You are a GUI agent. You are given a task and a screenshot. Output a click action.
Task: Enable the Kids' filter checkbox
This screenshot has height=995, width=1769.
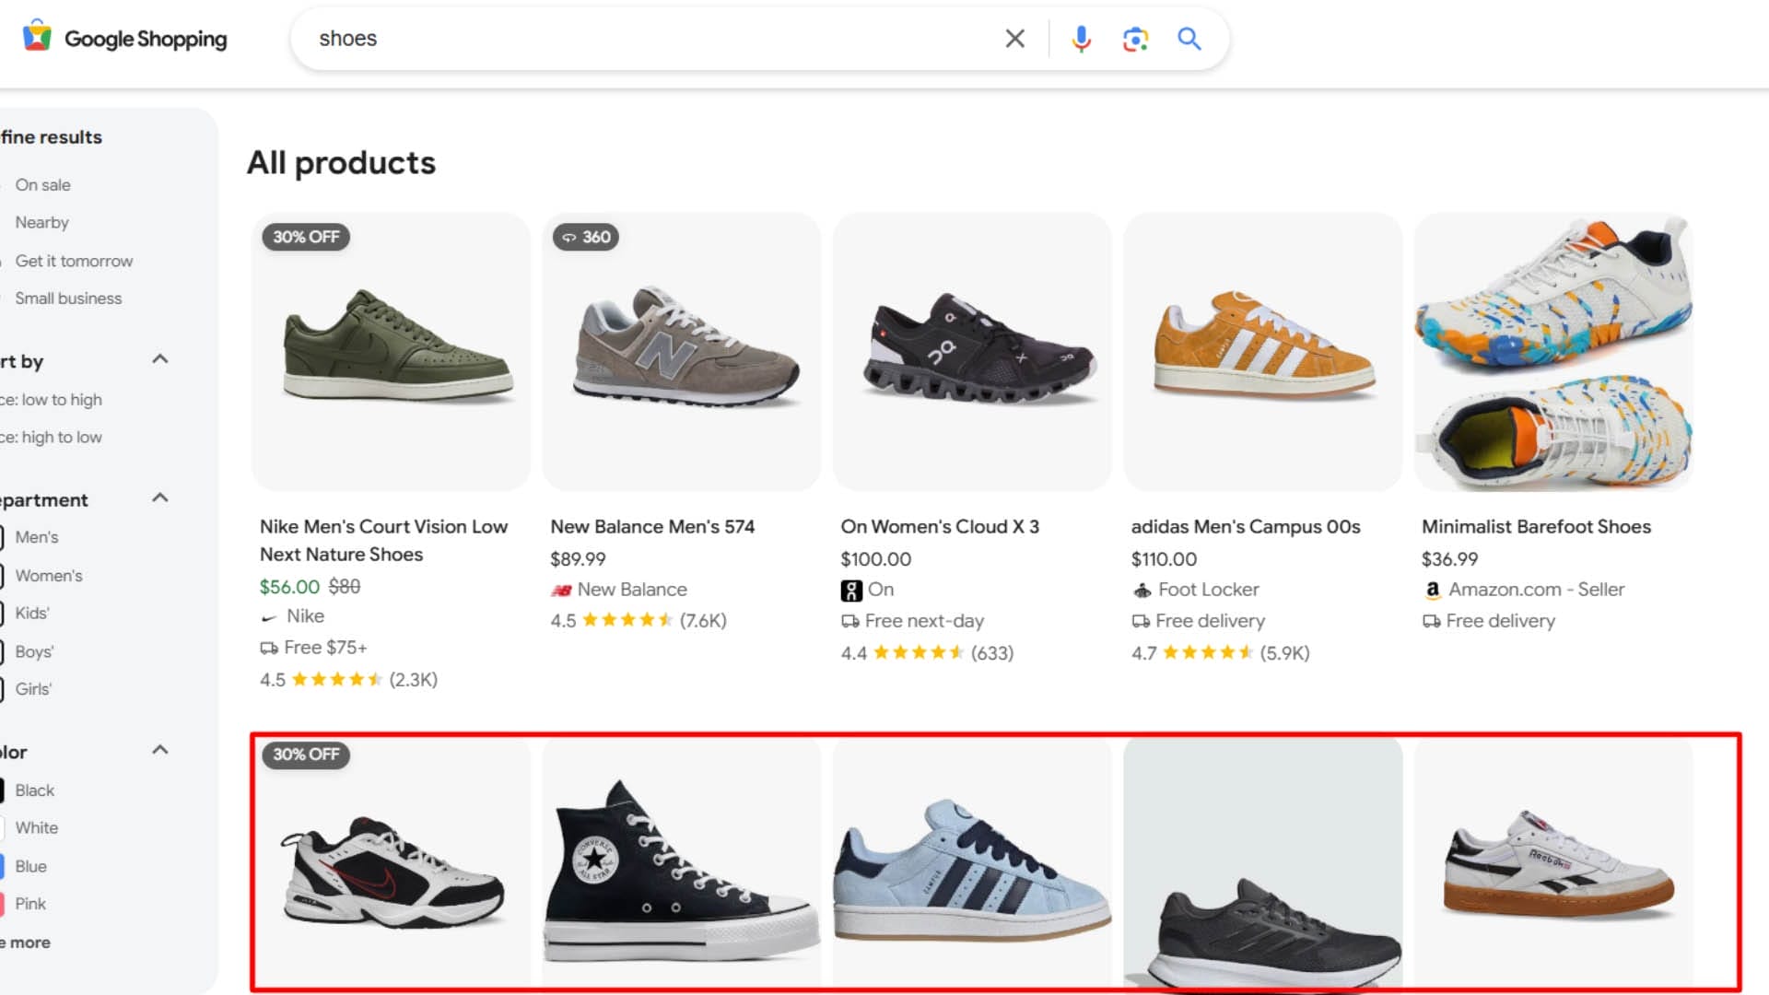[x=4, y=614]
